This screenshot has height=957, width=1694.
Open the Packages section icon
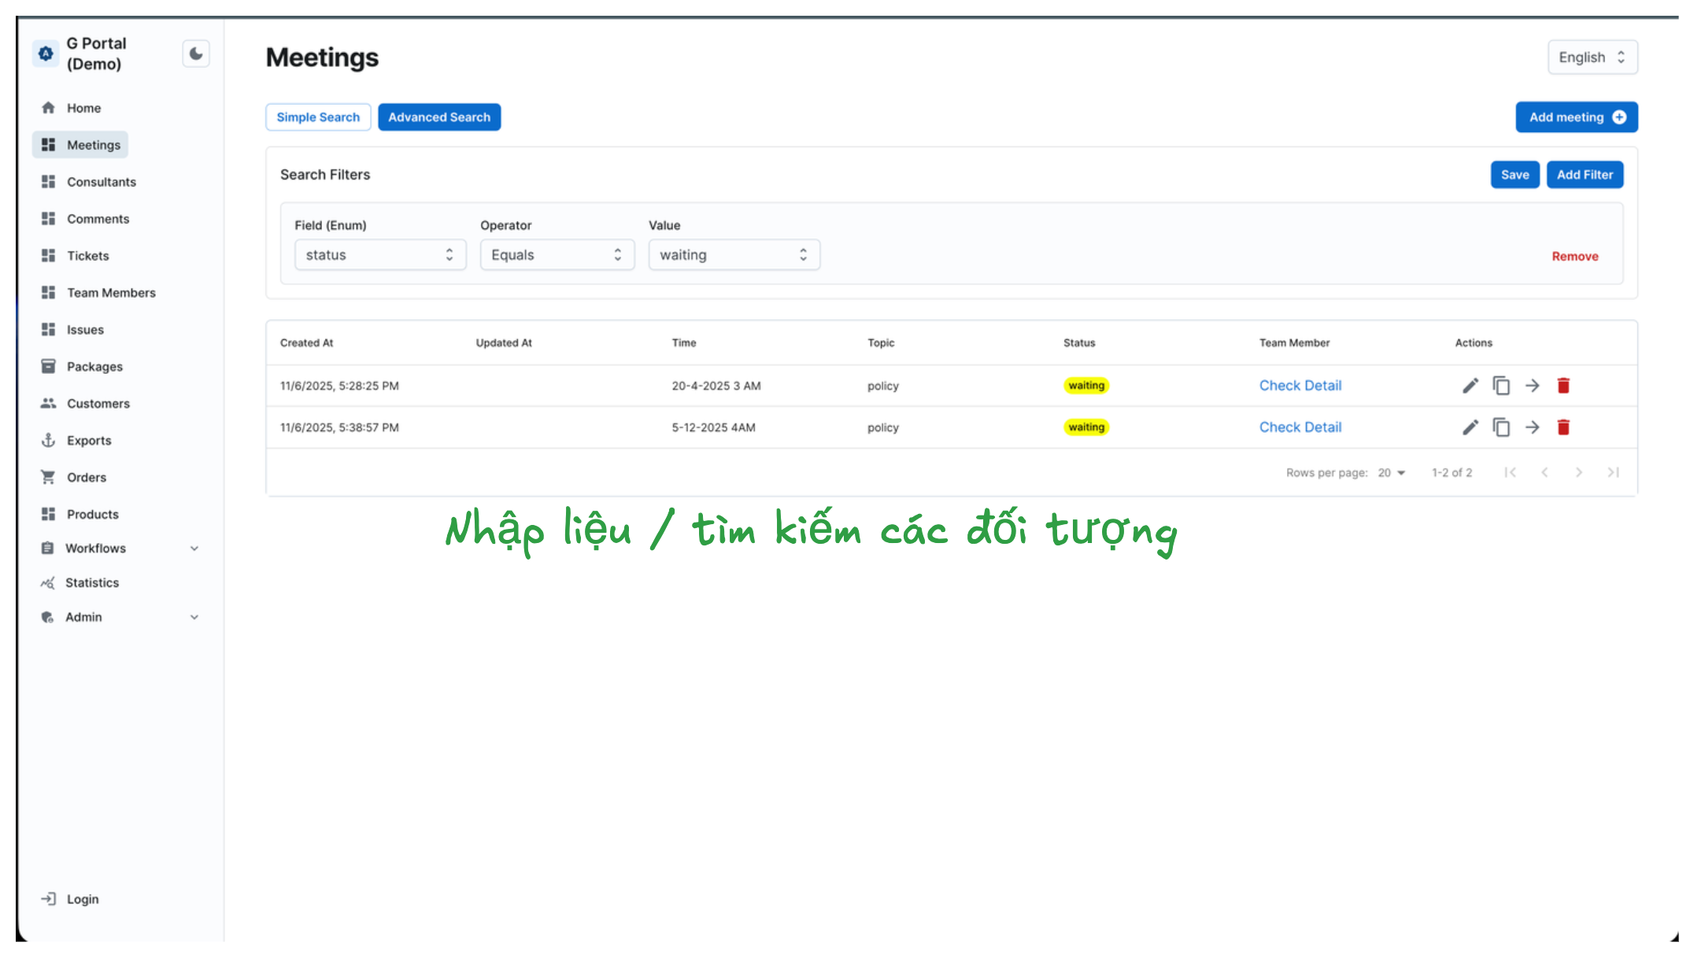coord(47,366)
